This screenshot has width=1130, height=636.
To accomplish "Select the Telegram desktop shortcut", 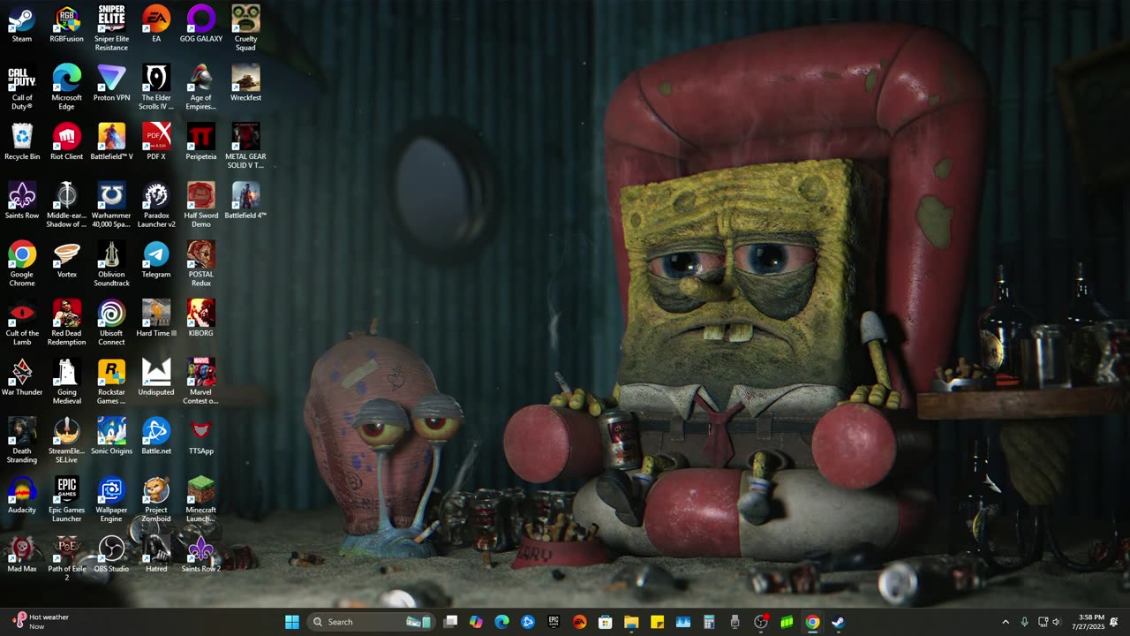I will click(x=156, y=259).
